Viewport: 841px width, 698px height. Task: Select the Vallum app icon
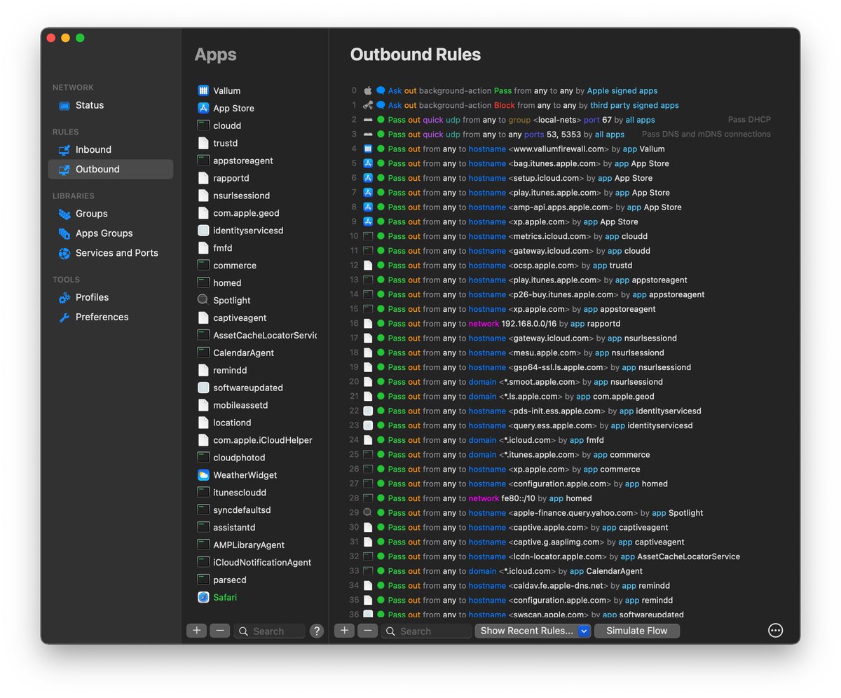pos(203,90)
